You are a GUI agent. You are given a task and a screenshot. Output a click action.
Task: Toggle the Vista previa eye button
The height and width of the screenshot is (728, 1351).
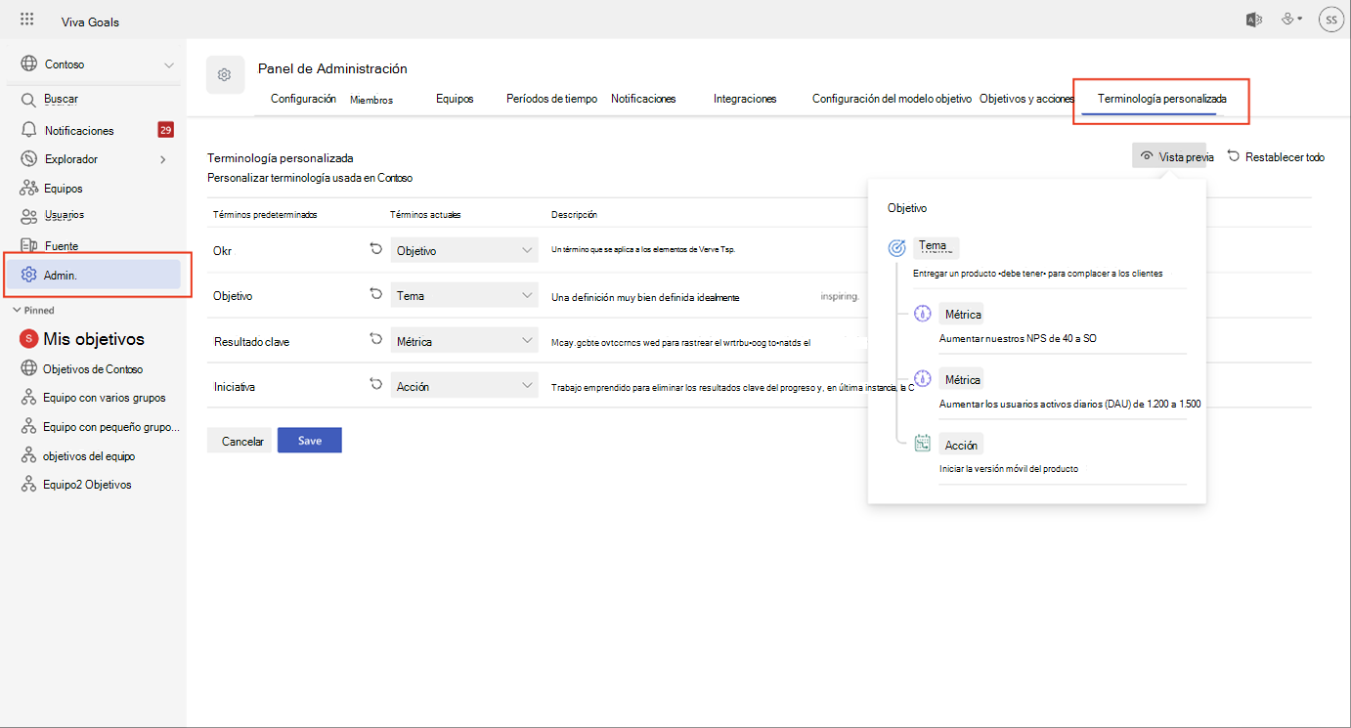coord(1169,156)
